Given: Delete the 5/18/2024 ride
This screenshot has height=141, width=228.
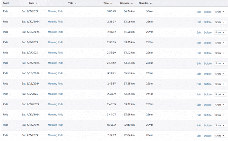Looking at the screenshot, I should coord(208,74).
